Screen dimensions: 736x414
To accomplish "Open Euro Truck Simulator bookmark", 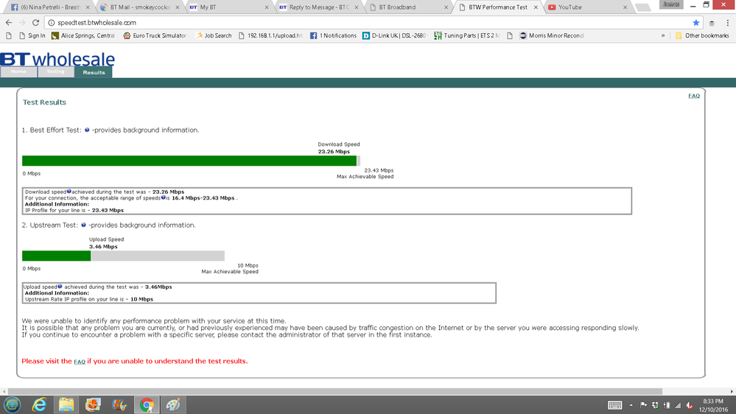I will point(155,35).
